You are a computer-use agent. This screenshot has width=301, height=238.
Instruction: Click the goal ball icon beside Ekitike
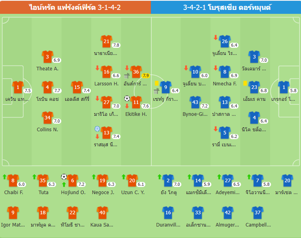[x=127, y=98]
